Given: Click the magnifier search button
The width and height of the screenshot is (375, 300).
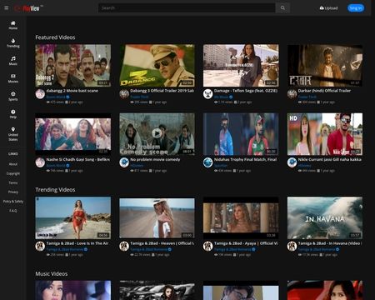Looking at the screenshot, I should 282,7.
